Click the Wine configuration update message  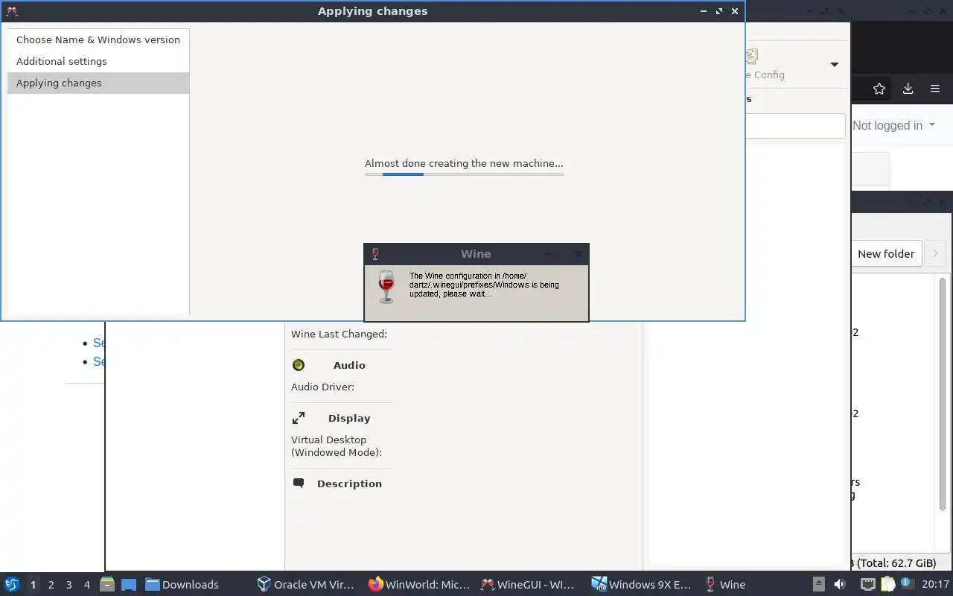click(x=484, y=285)
